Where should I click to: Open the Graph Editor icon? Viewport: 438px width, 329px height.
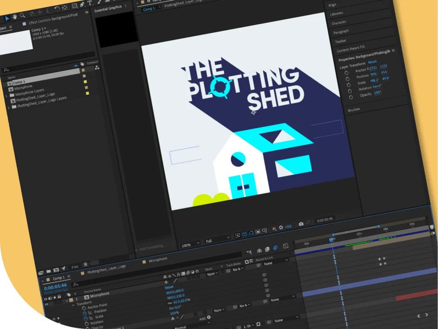tap(285, 246)
